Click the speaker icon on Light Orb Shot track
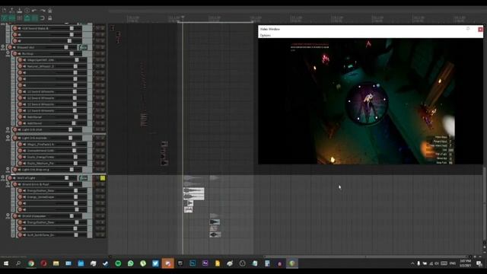The height and width of the screenshot is (274, 487). (19, 129)
